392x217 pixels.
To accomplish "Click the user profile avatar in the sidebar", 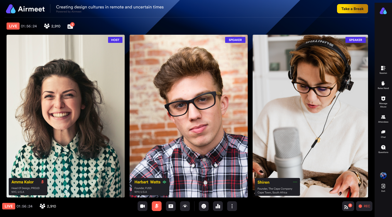I will tap(383, 175).
